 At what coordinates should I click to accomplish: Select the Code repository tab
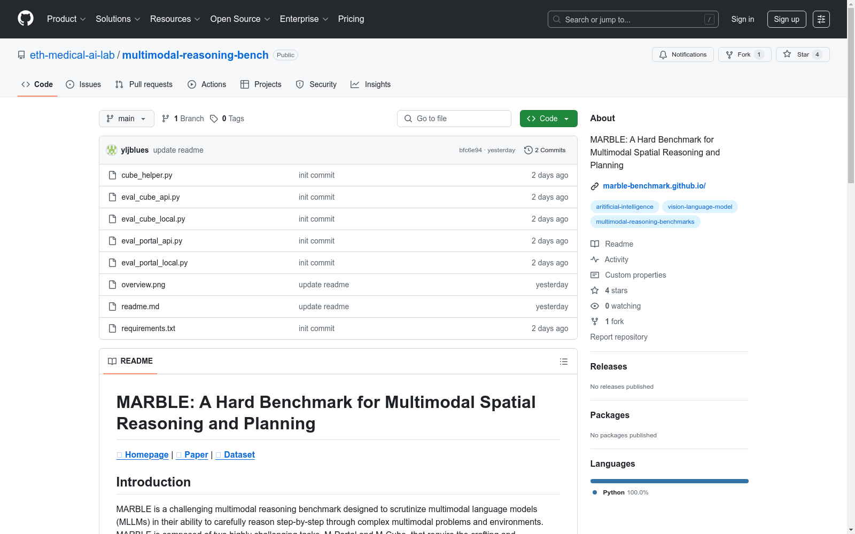click(x=37, y=84)
